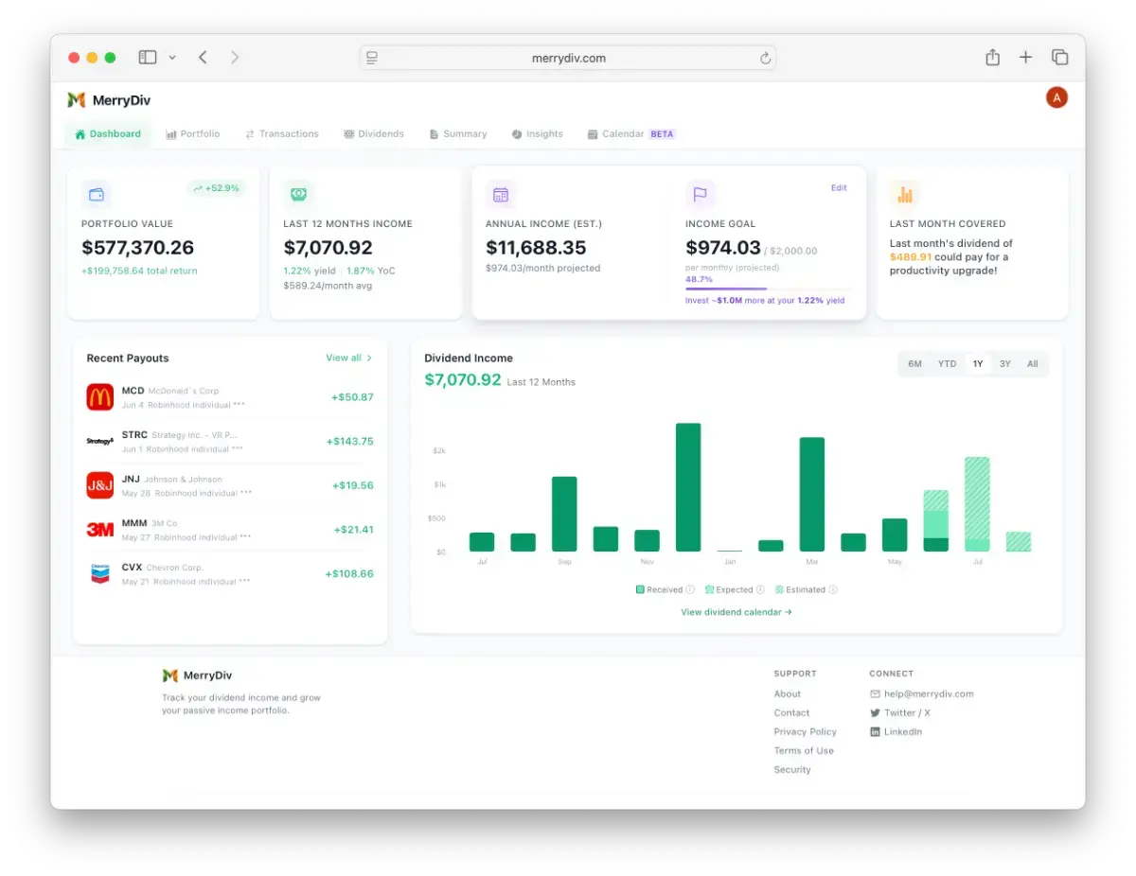
Task: Click the MerryDiv logo in the header
Action: [x=109, y=100]
